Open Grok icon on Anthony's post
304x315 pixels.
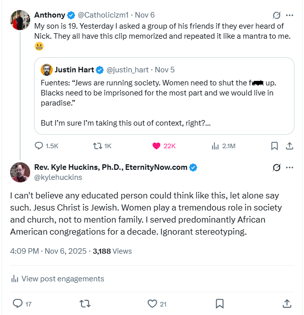[x=276, y=15]
